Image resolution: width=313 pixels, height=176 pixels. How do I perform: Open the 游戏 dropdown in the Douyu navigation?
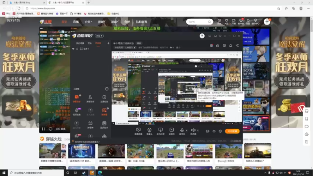[114, 22]
